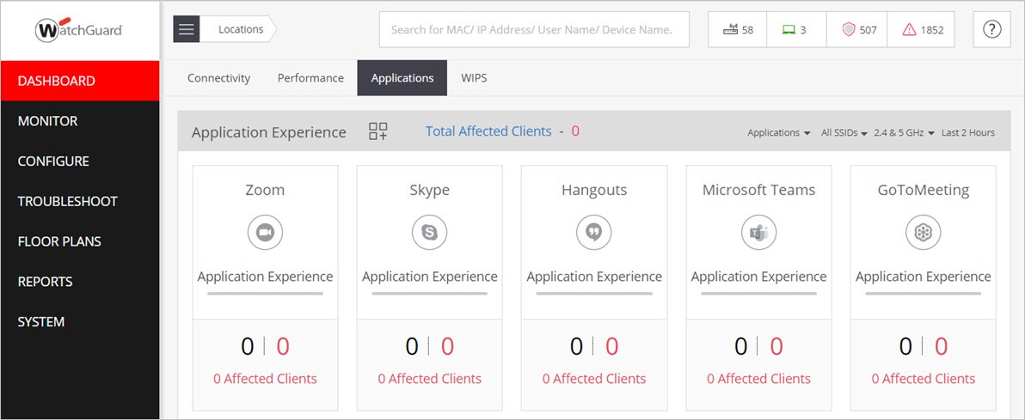The height and width of the screenshot is (420, 1025).
Task: Focus the MAC/IP address search field
Action: click(534, 29)
